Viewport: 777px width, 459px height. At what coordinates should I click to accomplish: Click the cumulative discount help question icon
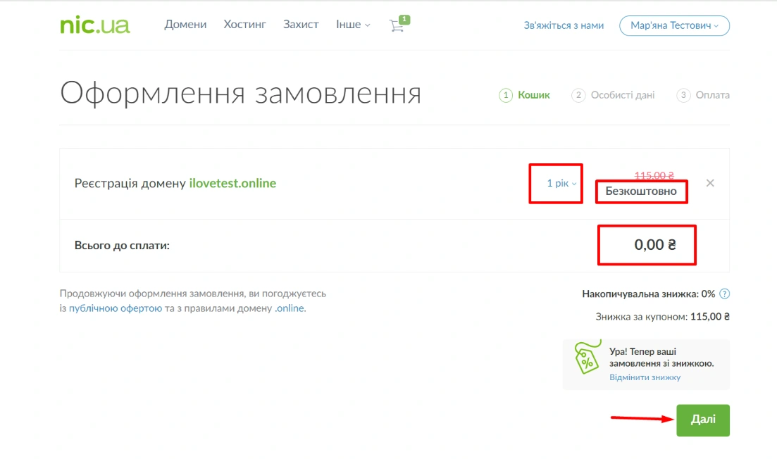[x=724, y=294]
